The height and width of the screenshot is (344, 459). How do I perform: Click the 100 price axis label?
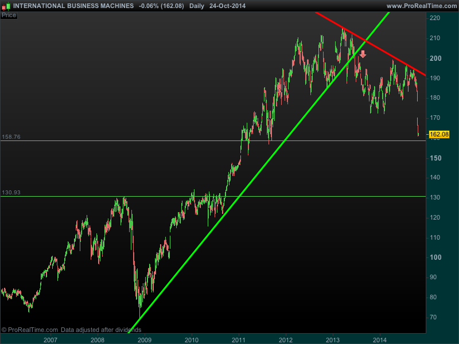click(435, 257)
